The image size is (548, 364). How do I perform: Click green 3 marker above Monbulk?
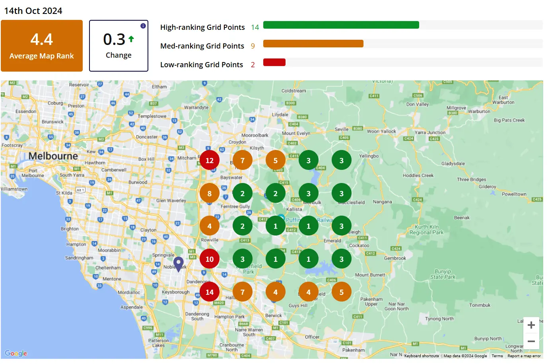[309, 193]
